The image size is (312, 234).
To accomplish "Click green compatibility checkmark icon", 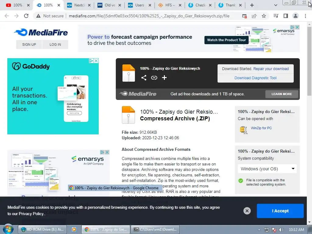I will coord(241,181).
